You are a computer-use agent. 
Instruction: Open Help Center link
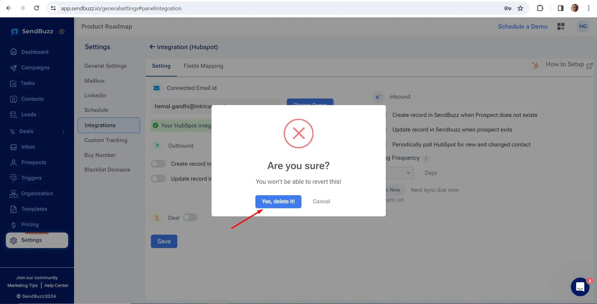(56, 285)
